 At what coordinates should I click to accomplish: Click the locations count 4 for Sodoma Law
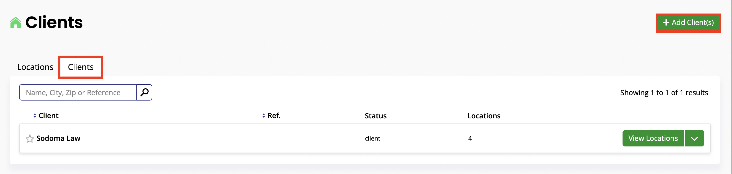tap(470, 138)
